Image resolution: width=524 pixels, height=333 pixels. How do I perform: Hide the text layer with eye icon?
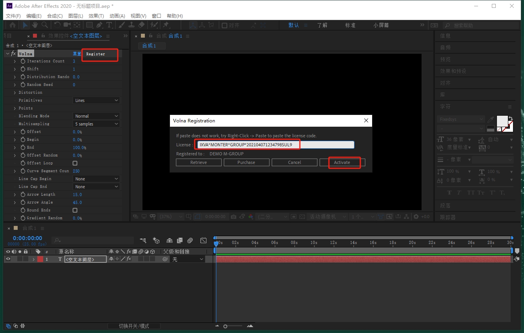[8, 259]
